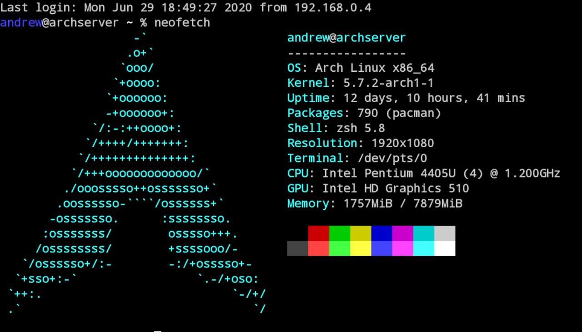The width and height of the screenshot is (582, 332).
Task: Click the dark red color block
Action: point(319,233)
